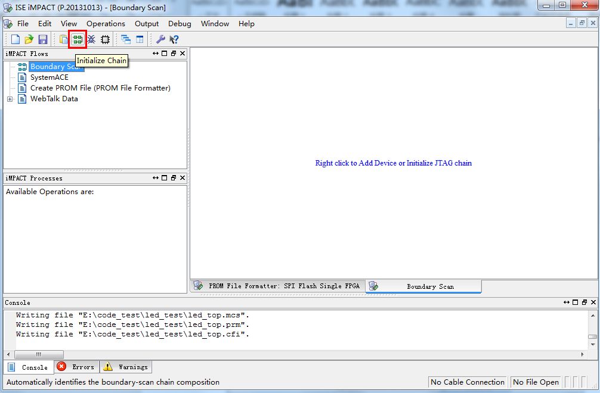Switch to PROM File Formatter: SPI Flash tab
This screenshot has height=393, width=600.
click(278, 286)
